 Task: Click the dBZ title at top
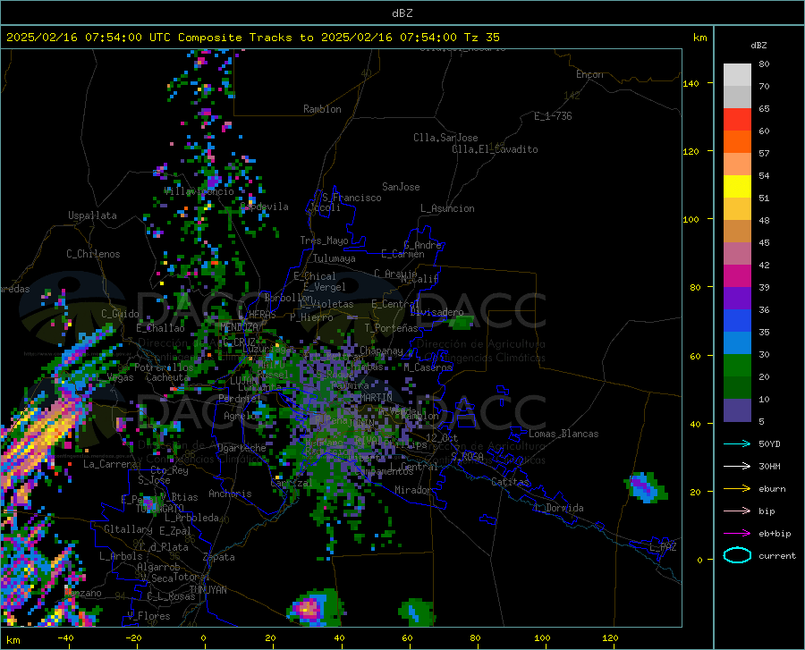[402, 13]
